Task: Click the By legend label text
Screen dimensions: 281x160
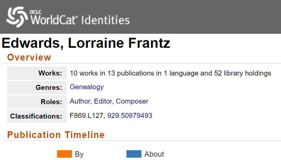Action: click(79, 154)
